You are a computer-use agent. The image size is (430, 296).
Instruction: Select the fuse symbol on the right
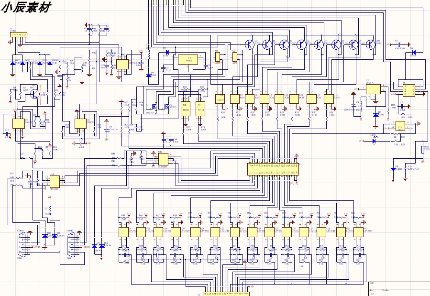click(x=423, y=150)
